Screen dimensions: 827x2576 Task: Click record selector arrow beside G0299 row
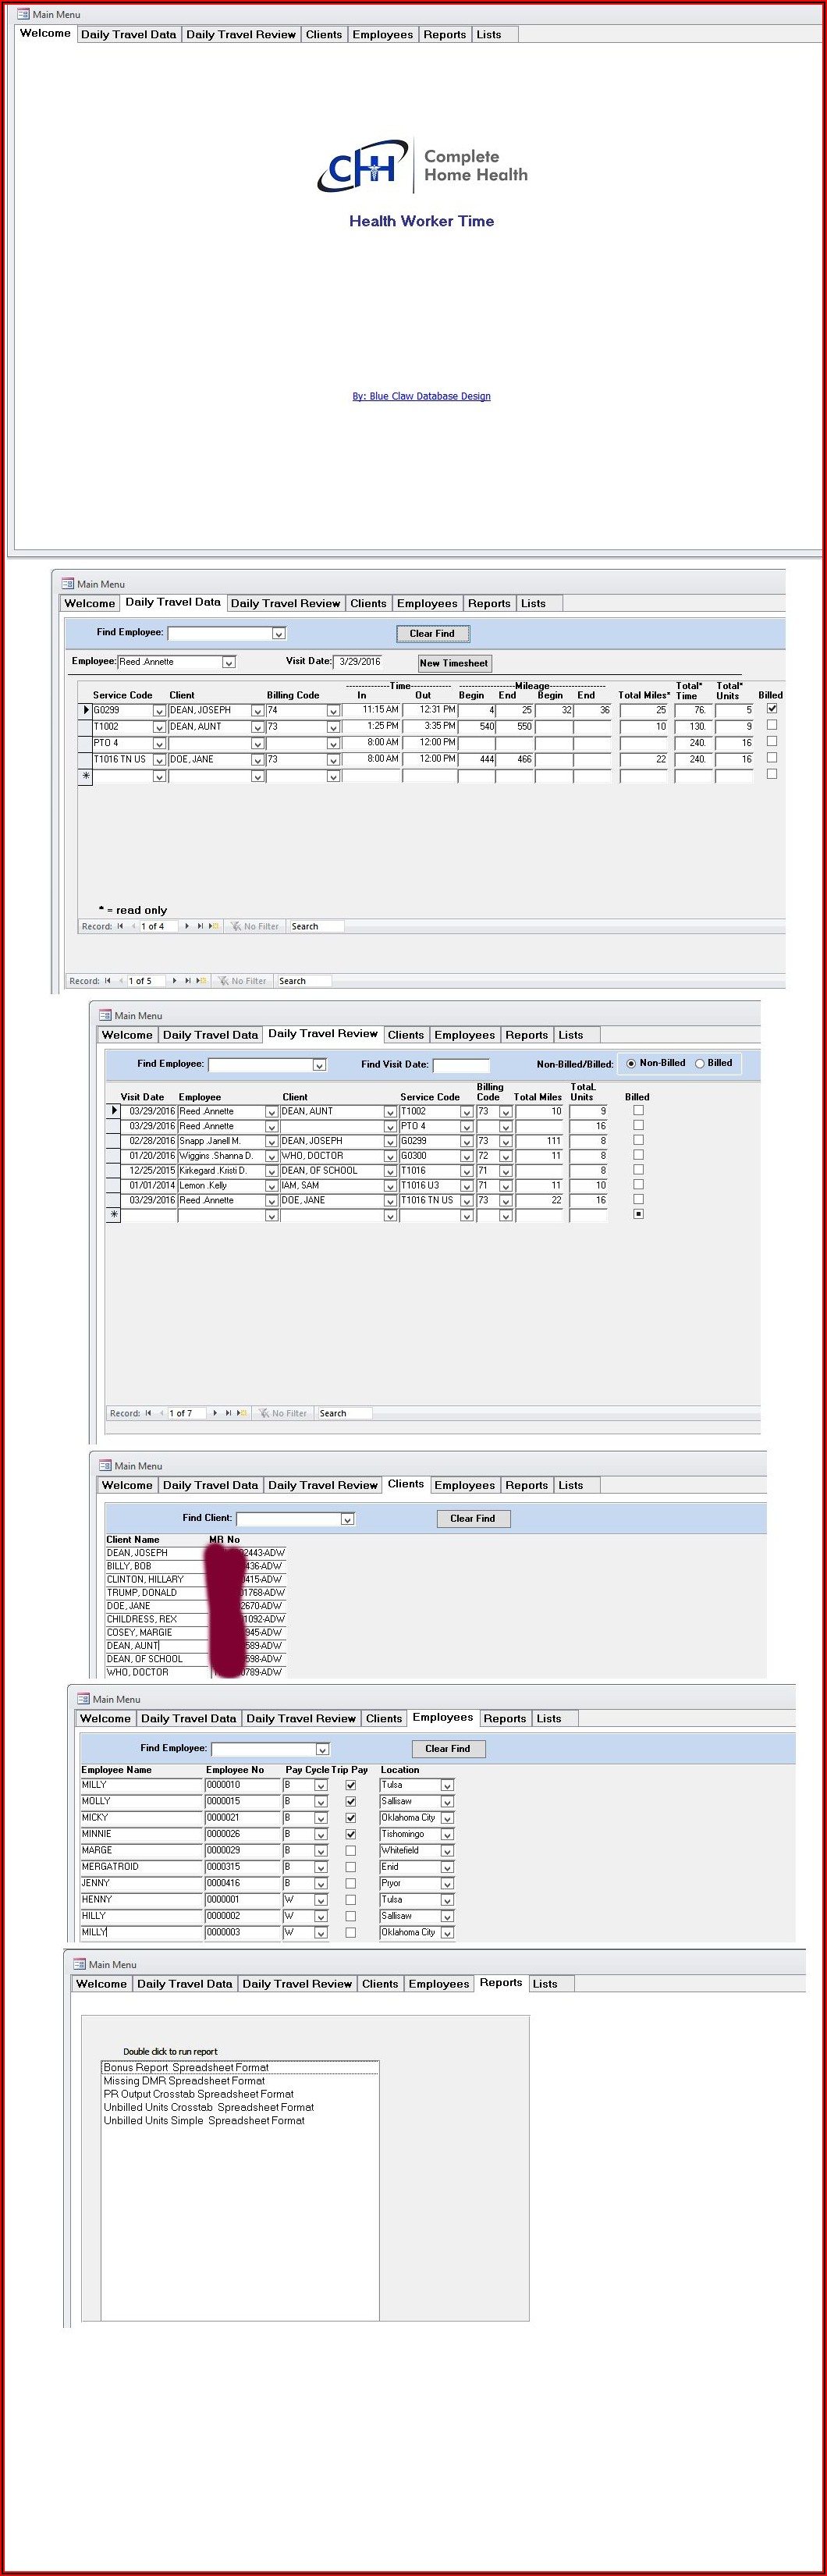(85, 710)
